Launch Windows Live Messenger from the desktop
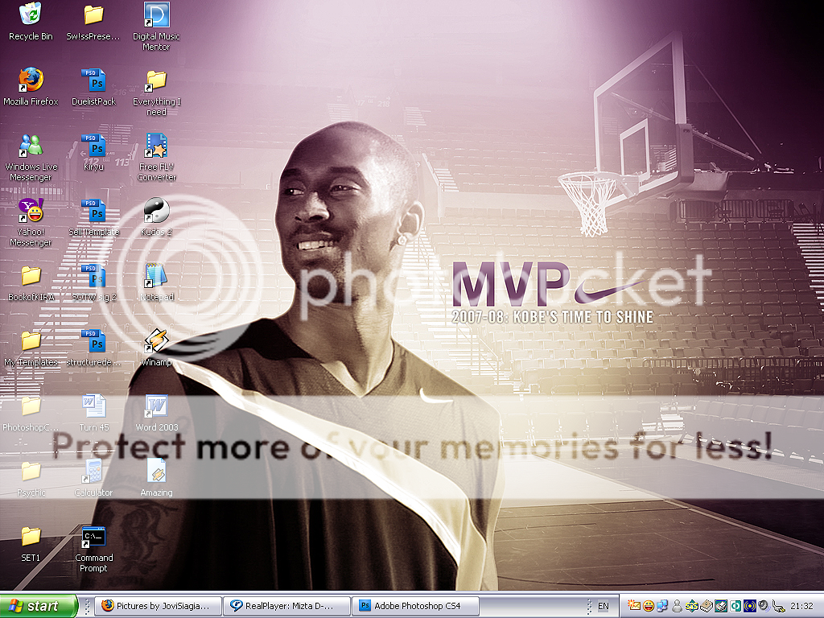Viewport: 824px width, 618px height. 31,146
